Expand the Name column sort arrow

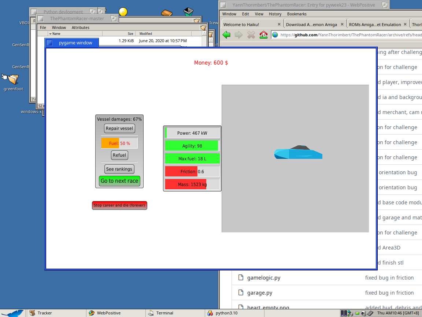[51, 34]
